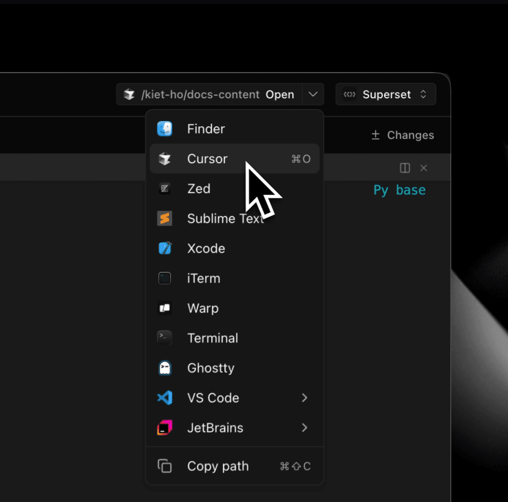The image size is (508, 502).
Task: Click the Ghostty ghost icon
Action: point(164,368)
